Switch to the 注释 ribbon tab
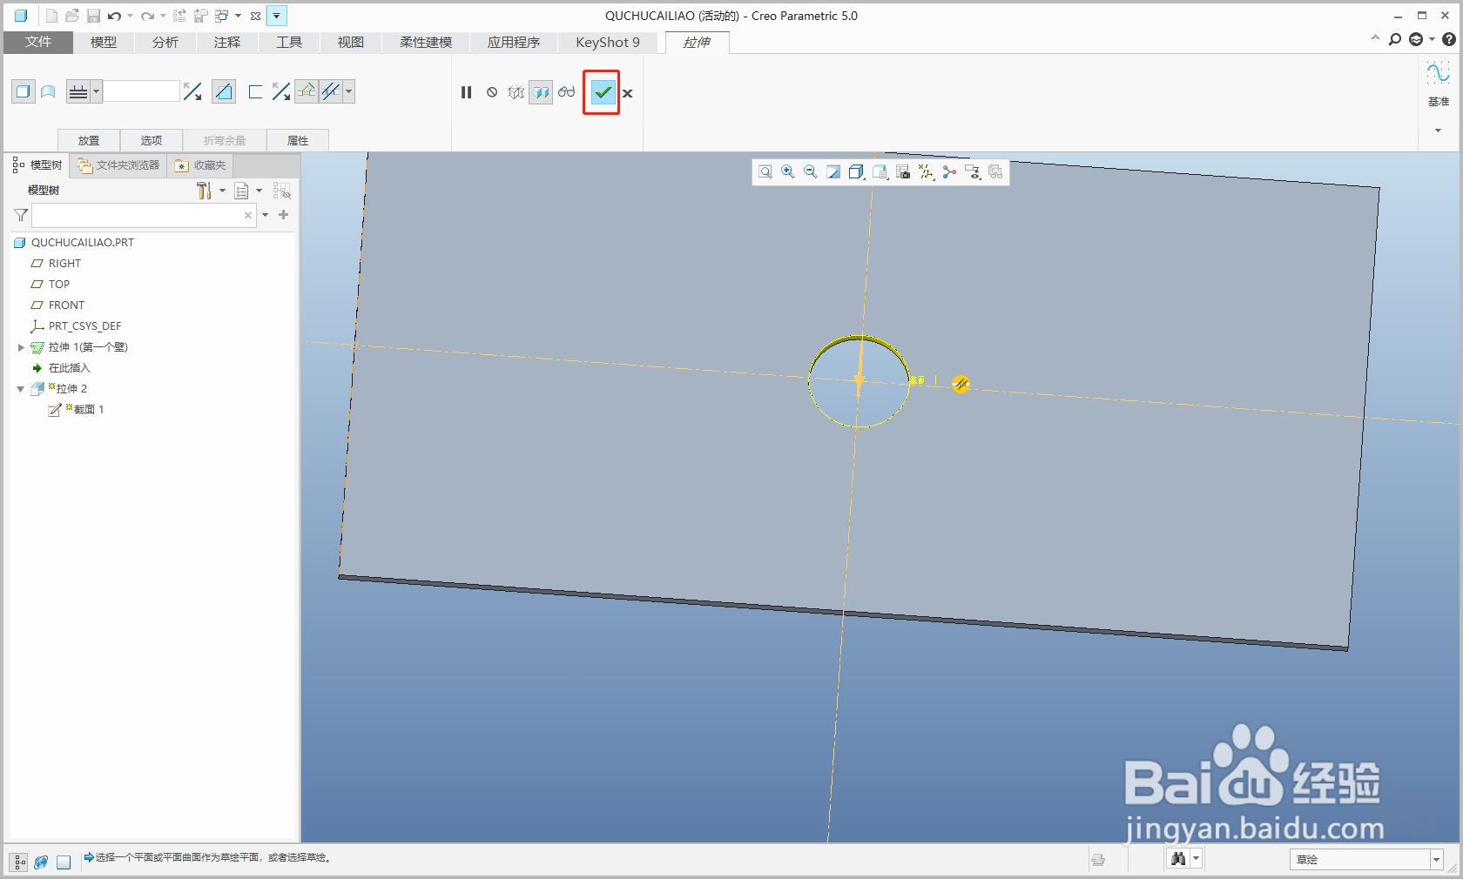Image resolution: width=1463 pixels, height=879 pixels. point(227,42)
